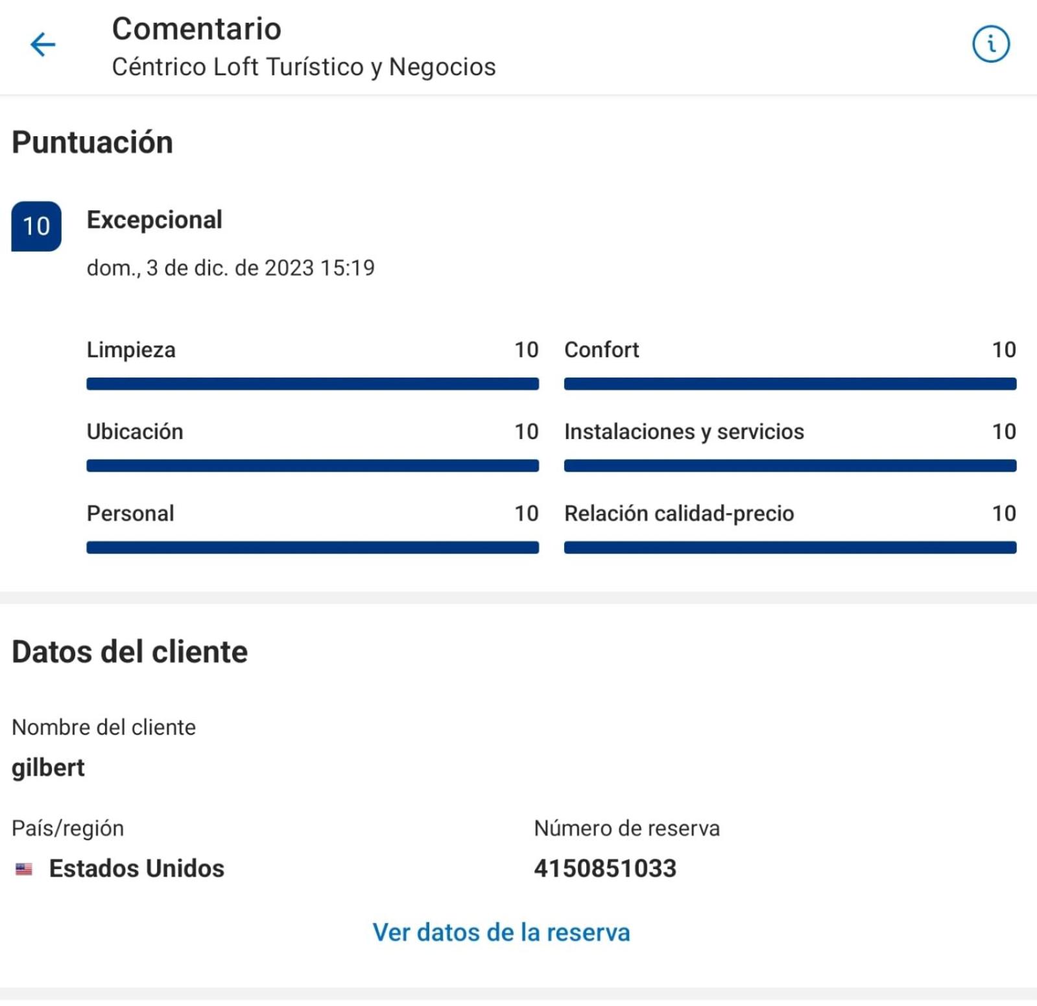Viewport: 1037px width, 1006px height.
Task: Tap the United States flag icon
Action: tap(24, 868)
